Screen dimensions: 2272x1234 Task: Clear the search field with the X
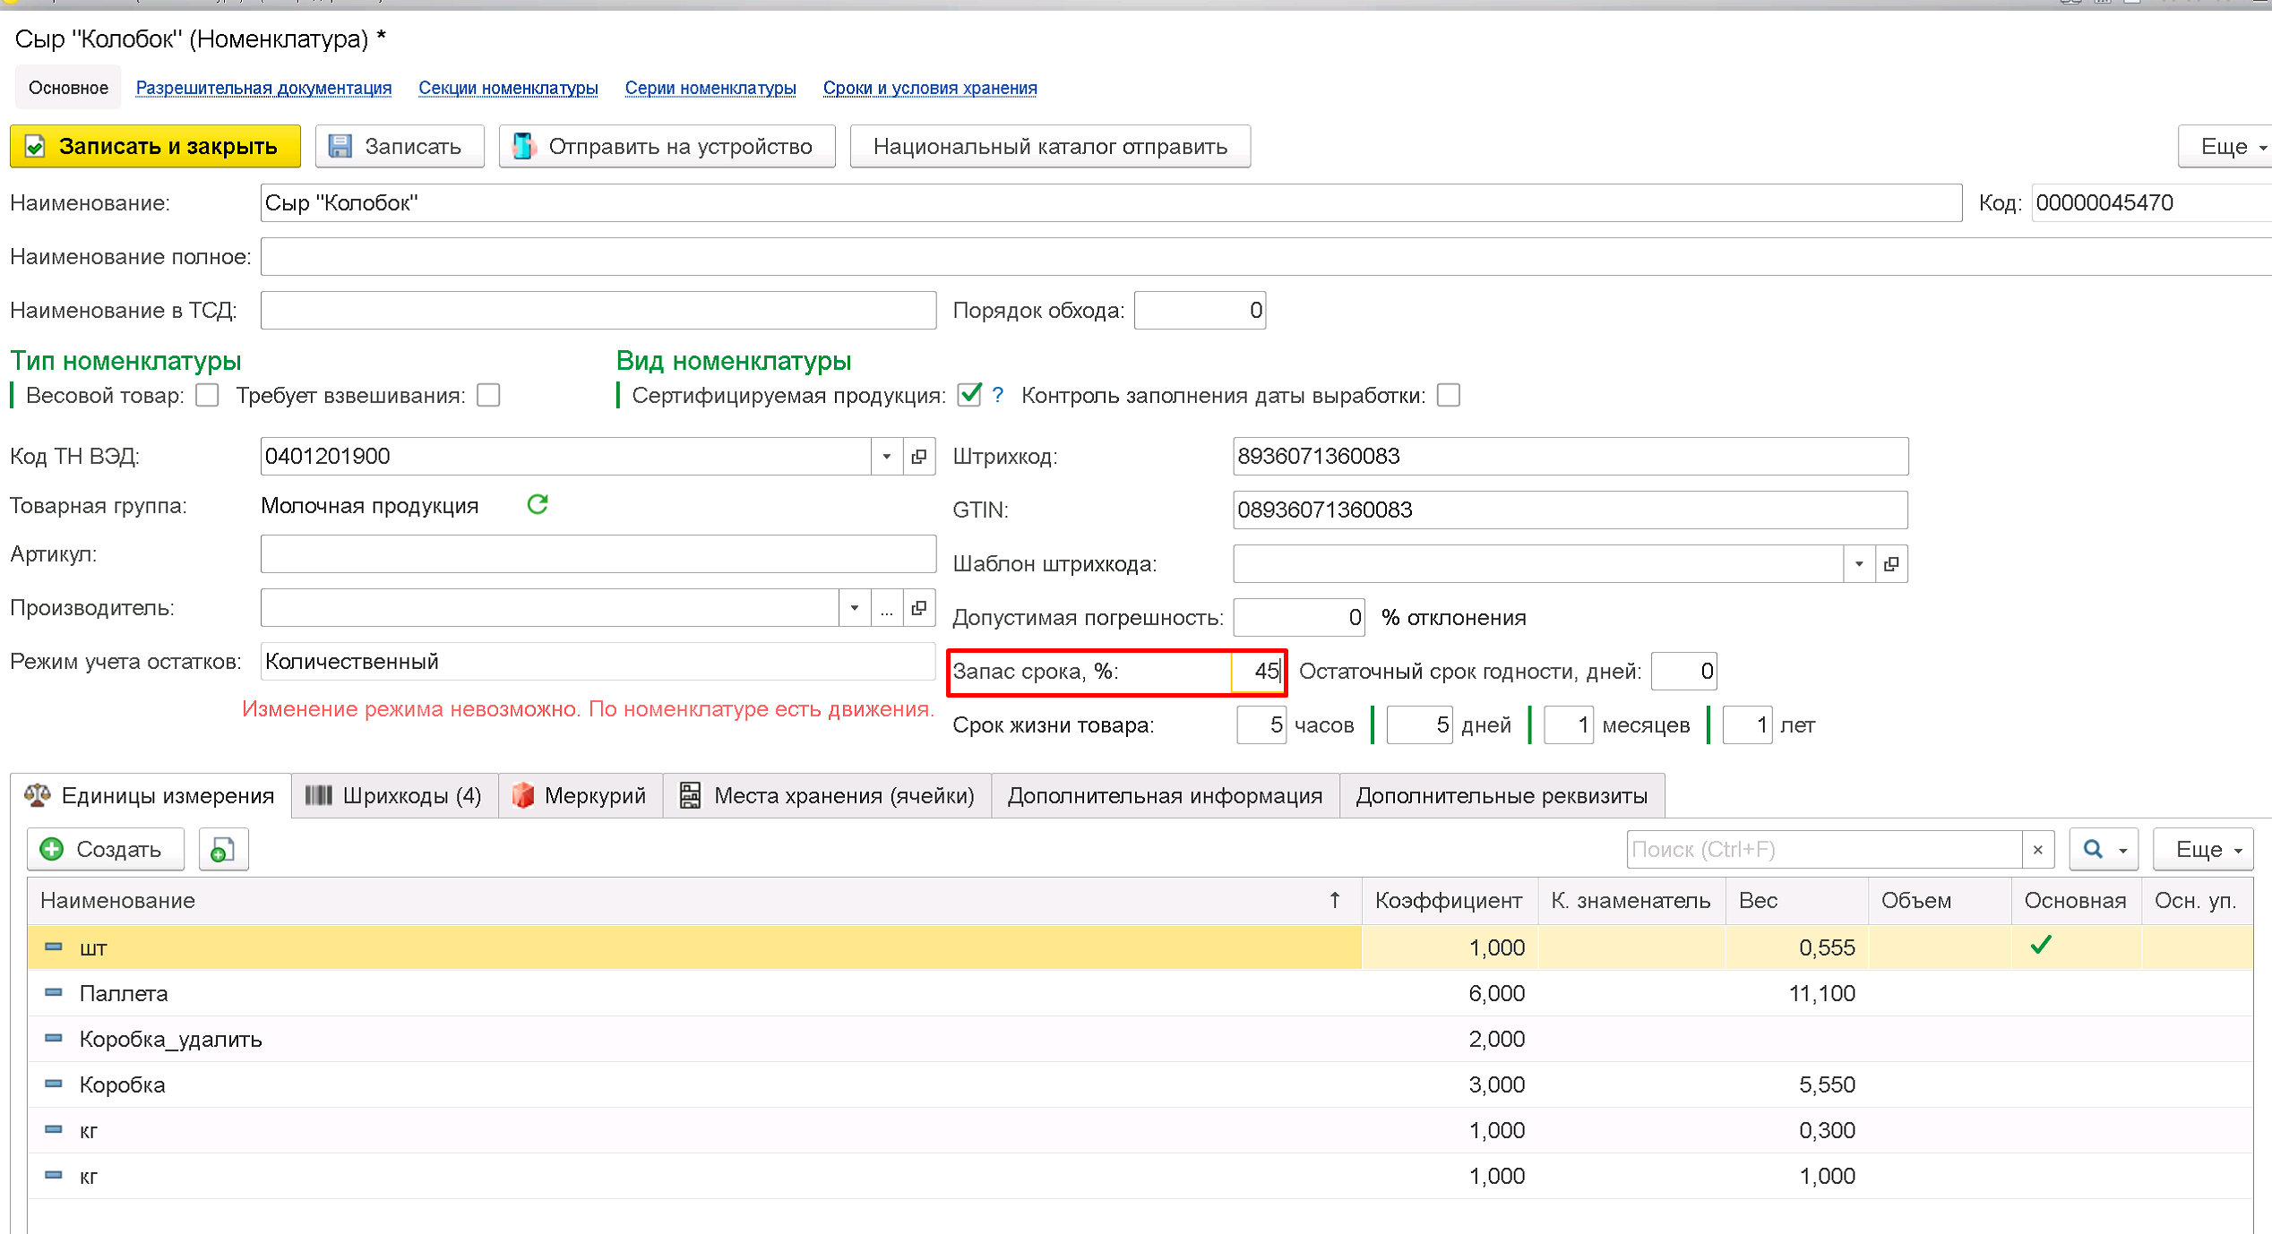pyautogui.click(x=2037, y=849)
